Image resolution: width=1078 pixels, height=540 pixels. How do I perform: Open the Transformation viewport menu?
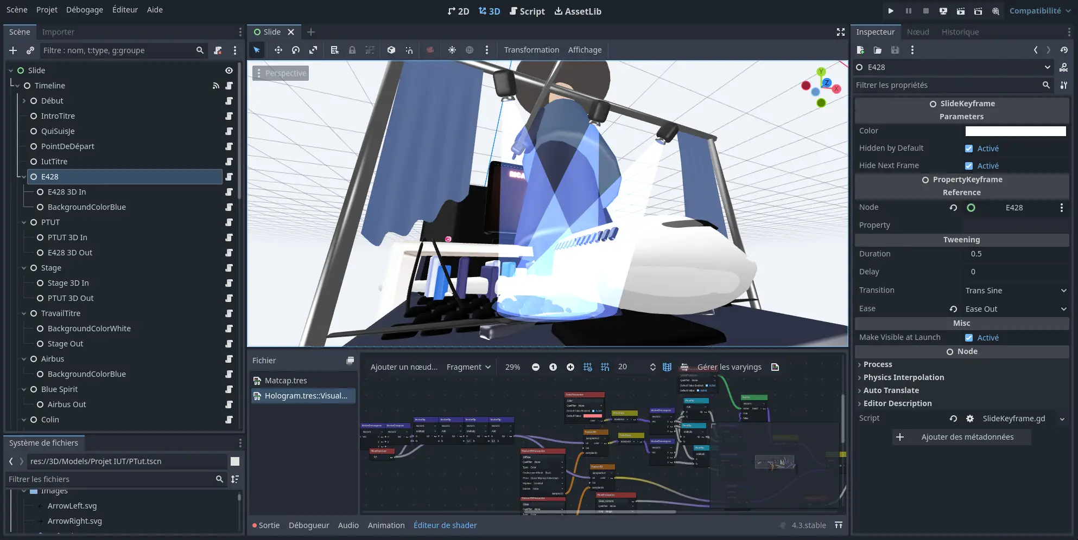click(x=531, y=50)
